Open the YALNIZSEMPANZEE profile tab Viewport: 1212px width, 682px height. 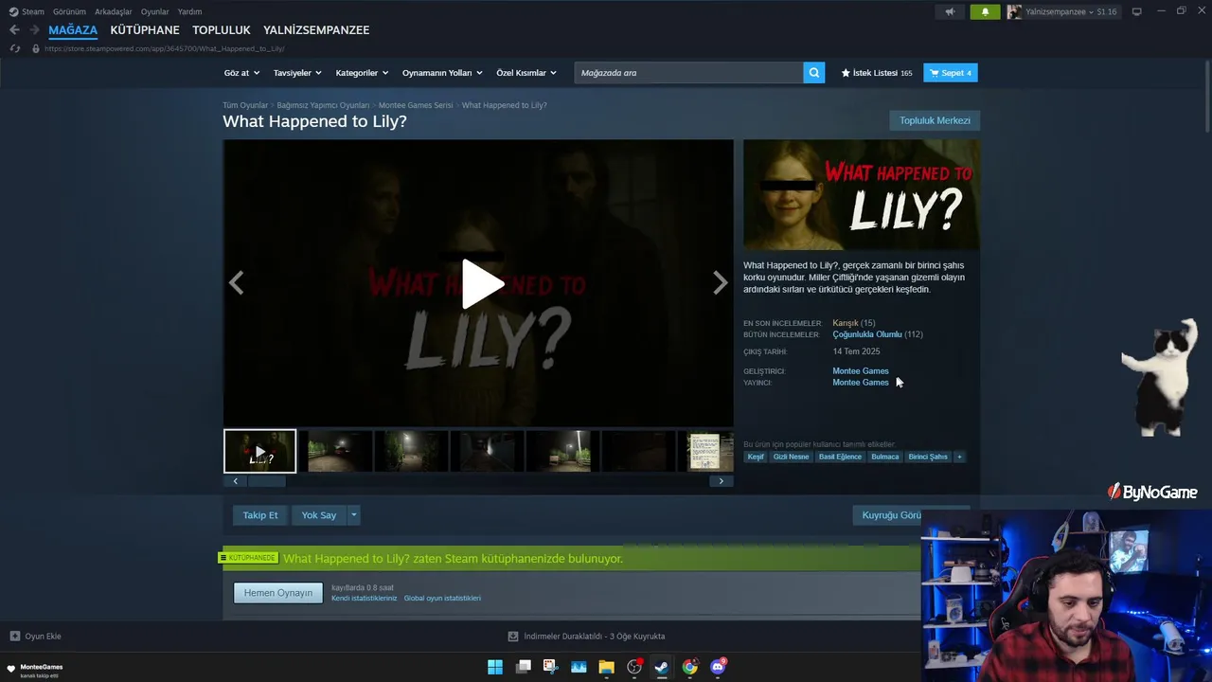pos(316,30)
